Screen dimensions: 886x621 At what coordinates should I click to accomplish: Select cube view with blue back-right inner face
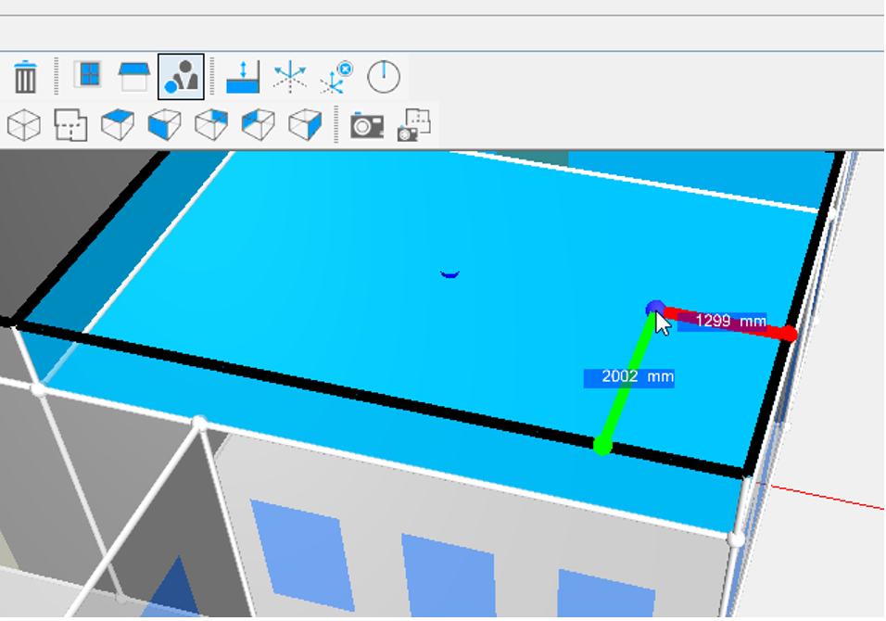pos(211,124)
